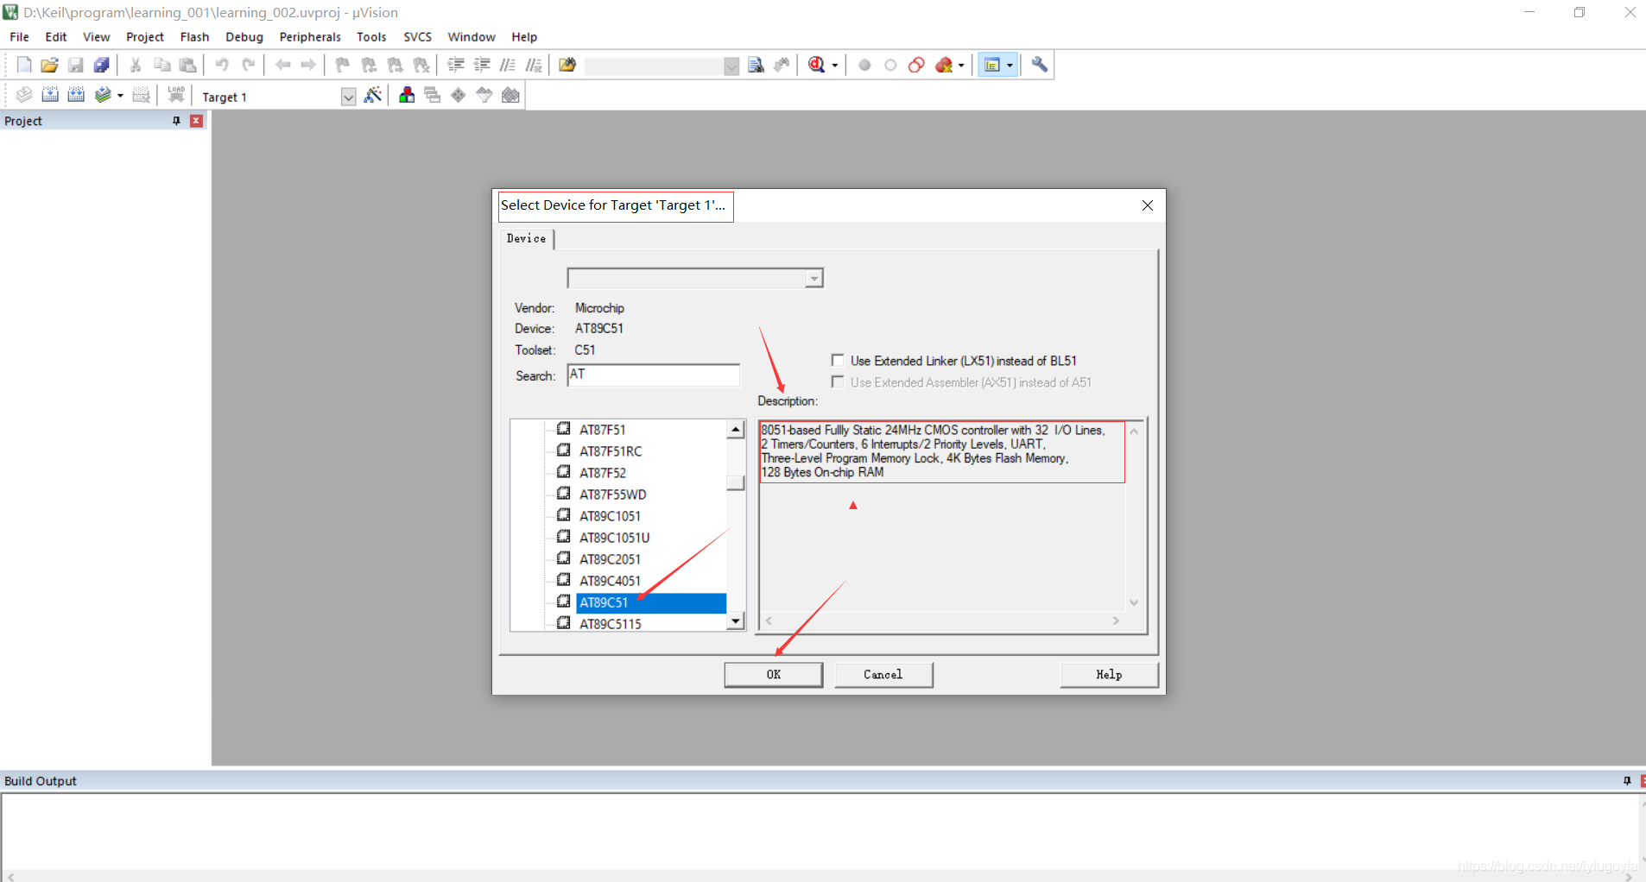
Task: Open the Pack Installer icon
Action: (x=510, y=95)
